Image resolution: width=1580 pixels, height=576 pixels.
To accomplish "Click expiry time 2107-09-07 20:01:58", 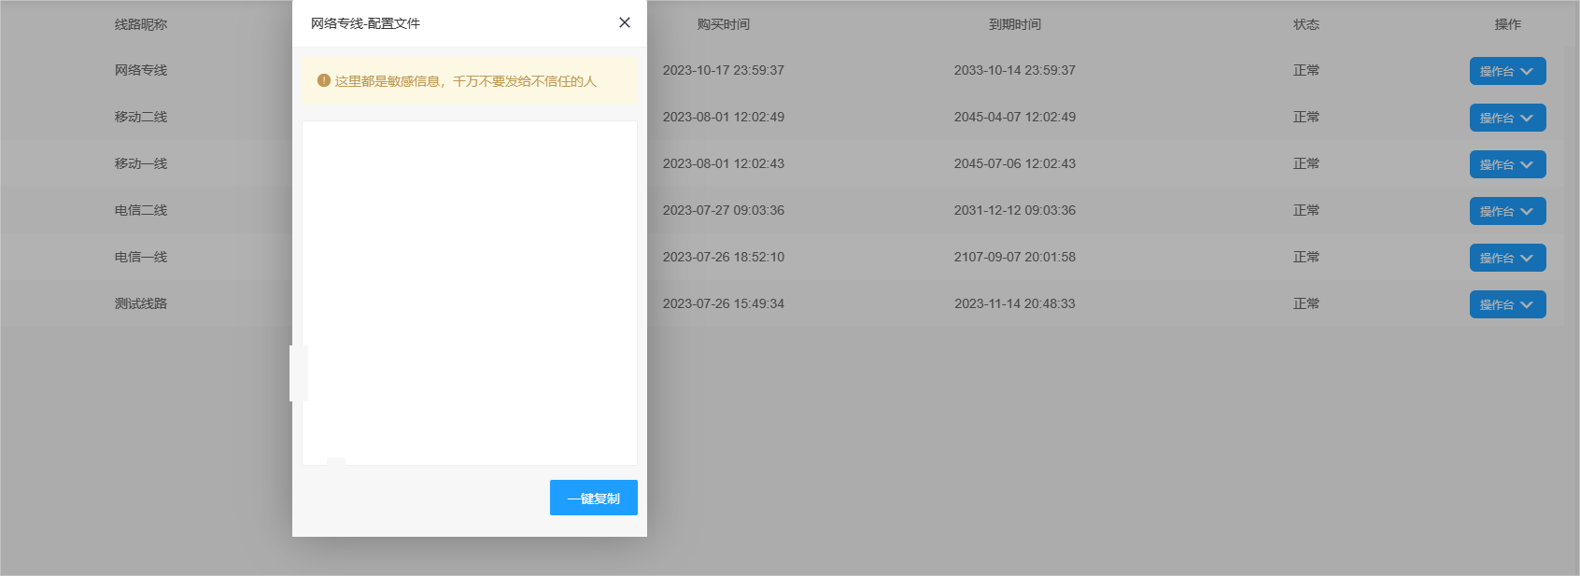I will [x=1014, y=257].
